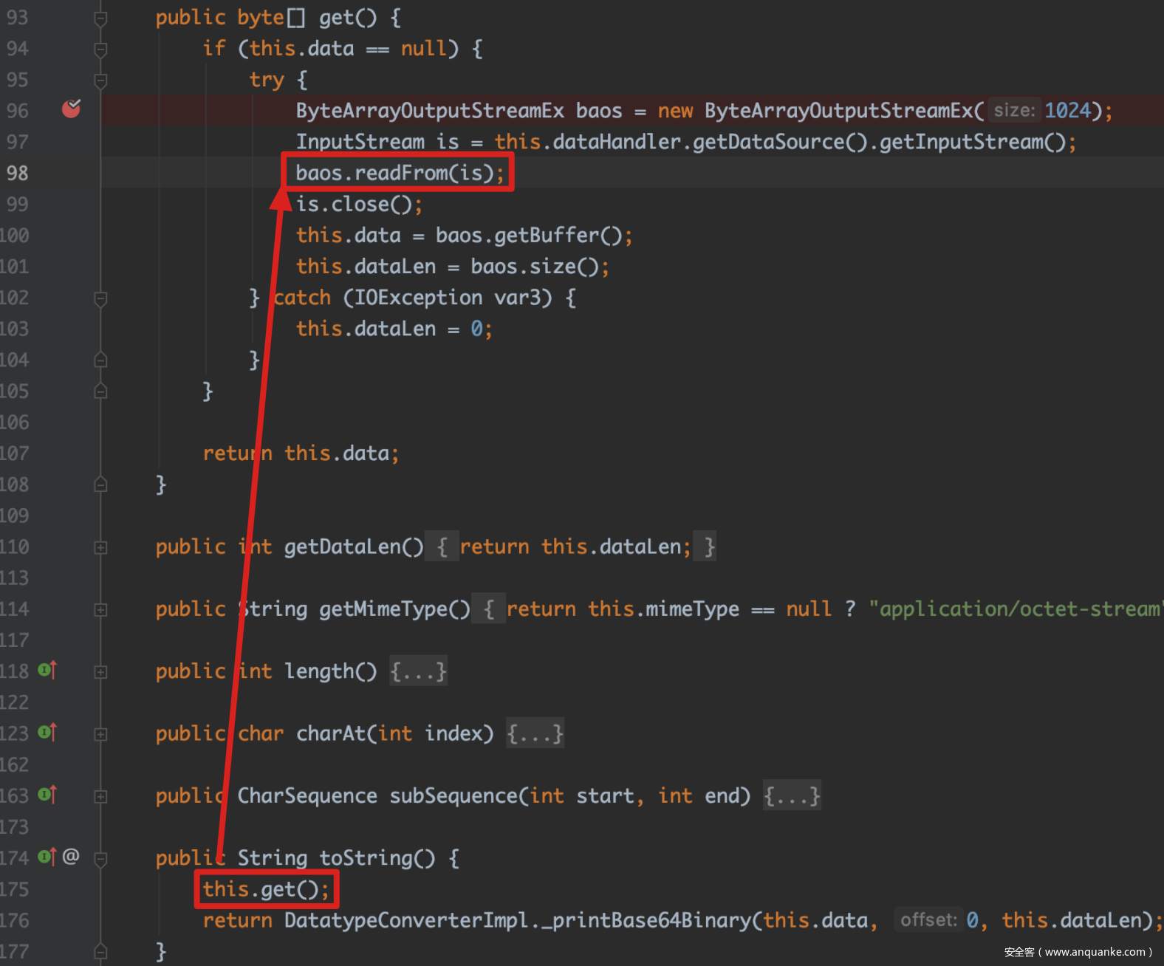The height and width of the screenshot is (966, 1164).
Task: Collapse the toString() method fold marker
Action: (x=101, y=858)
